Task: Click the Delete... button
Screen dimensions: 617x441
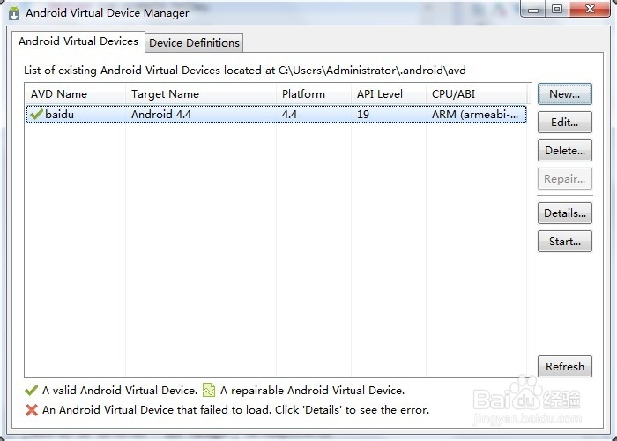Action: tap(565, 151)
